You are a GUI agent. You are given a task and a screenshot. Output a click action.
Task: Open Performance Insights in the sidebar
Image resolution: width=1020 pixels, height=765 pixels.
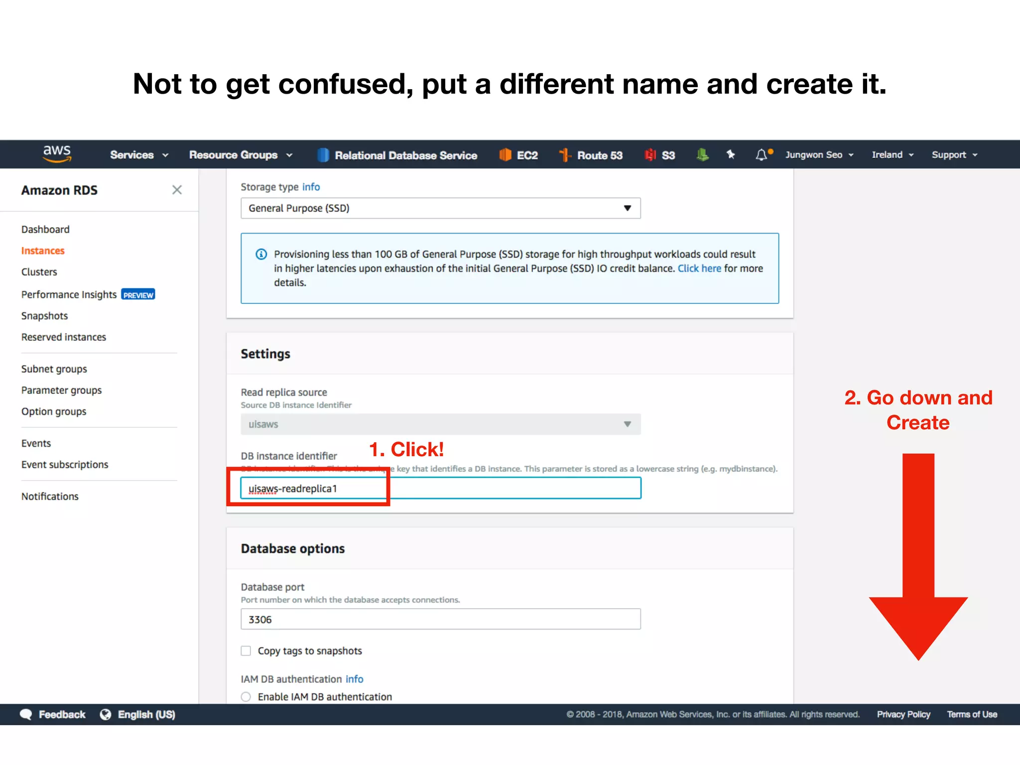(x=69, y=295)
